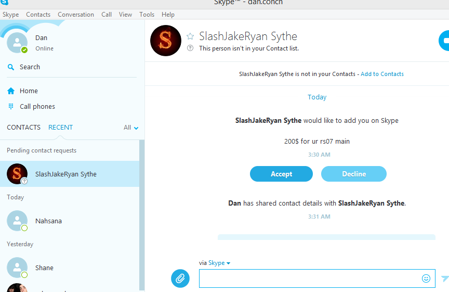This screenshot has height=292, width=449.
Task: Open the Call menu
Action: tap(106, 15)
